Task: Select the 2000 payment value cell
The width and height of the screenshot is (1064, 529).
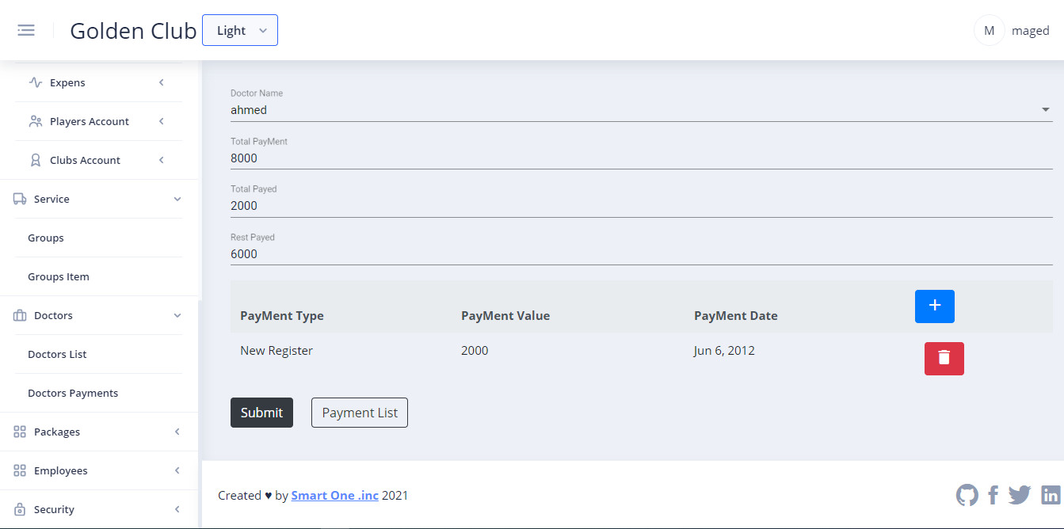Action: (x=475, y=350)
